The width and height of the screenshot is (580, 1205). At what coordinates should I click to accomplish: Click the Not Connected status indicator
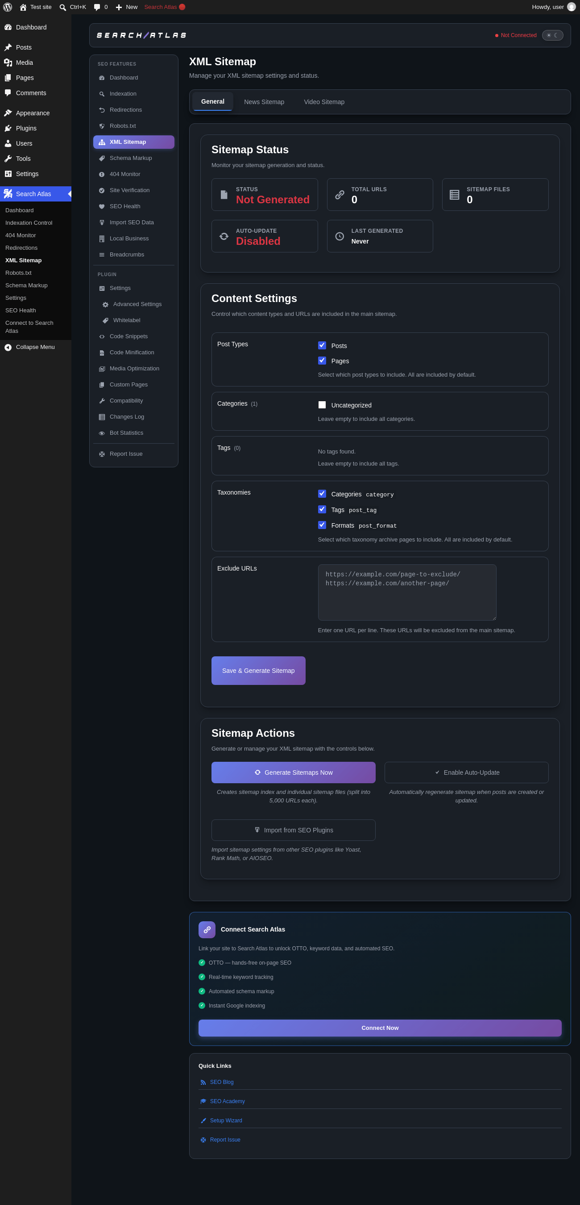[x=516, y=35]
